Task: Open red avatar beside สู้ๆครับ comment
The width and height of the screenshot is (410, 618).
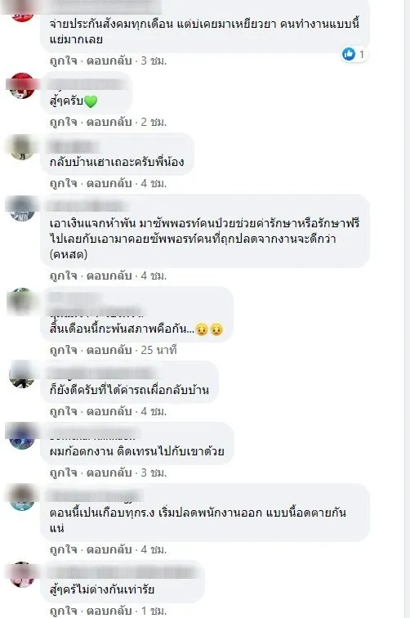Action: point(22,85)
